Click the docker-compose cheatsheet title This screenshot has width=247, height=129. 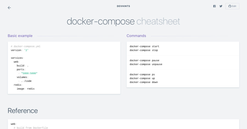[123, 21]
